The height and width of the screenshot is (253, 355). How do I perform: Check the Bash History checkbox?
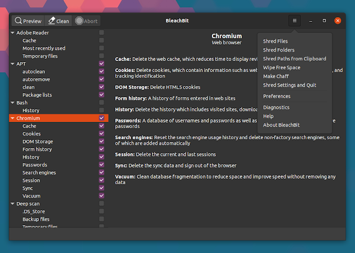[x=102, y=110]
